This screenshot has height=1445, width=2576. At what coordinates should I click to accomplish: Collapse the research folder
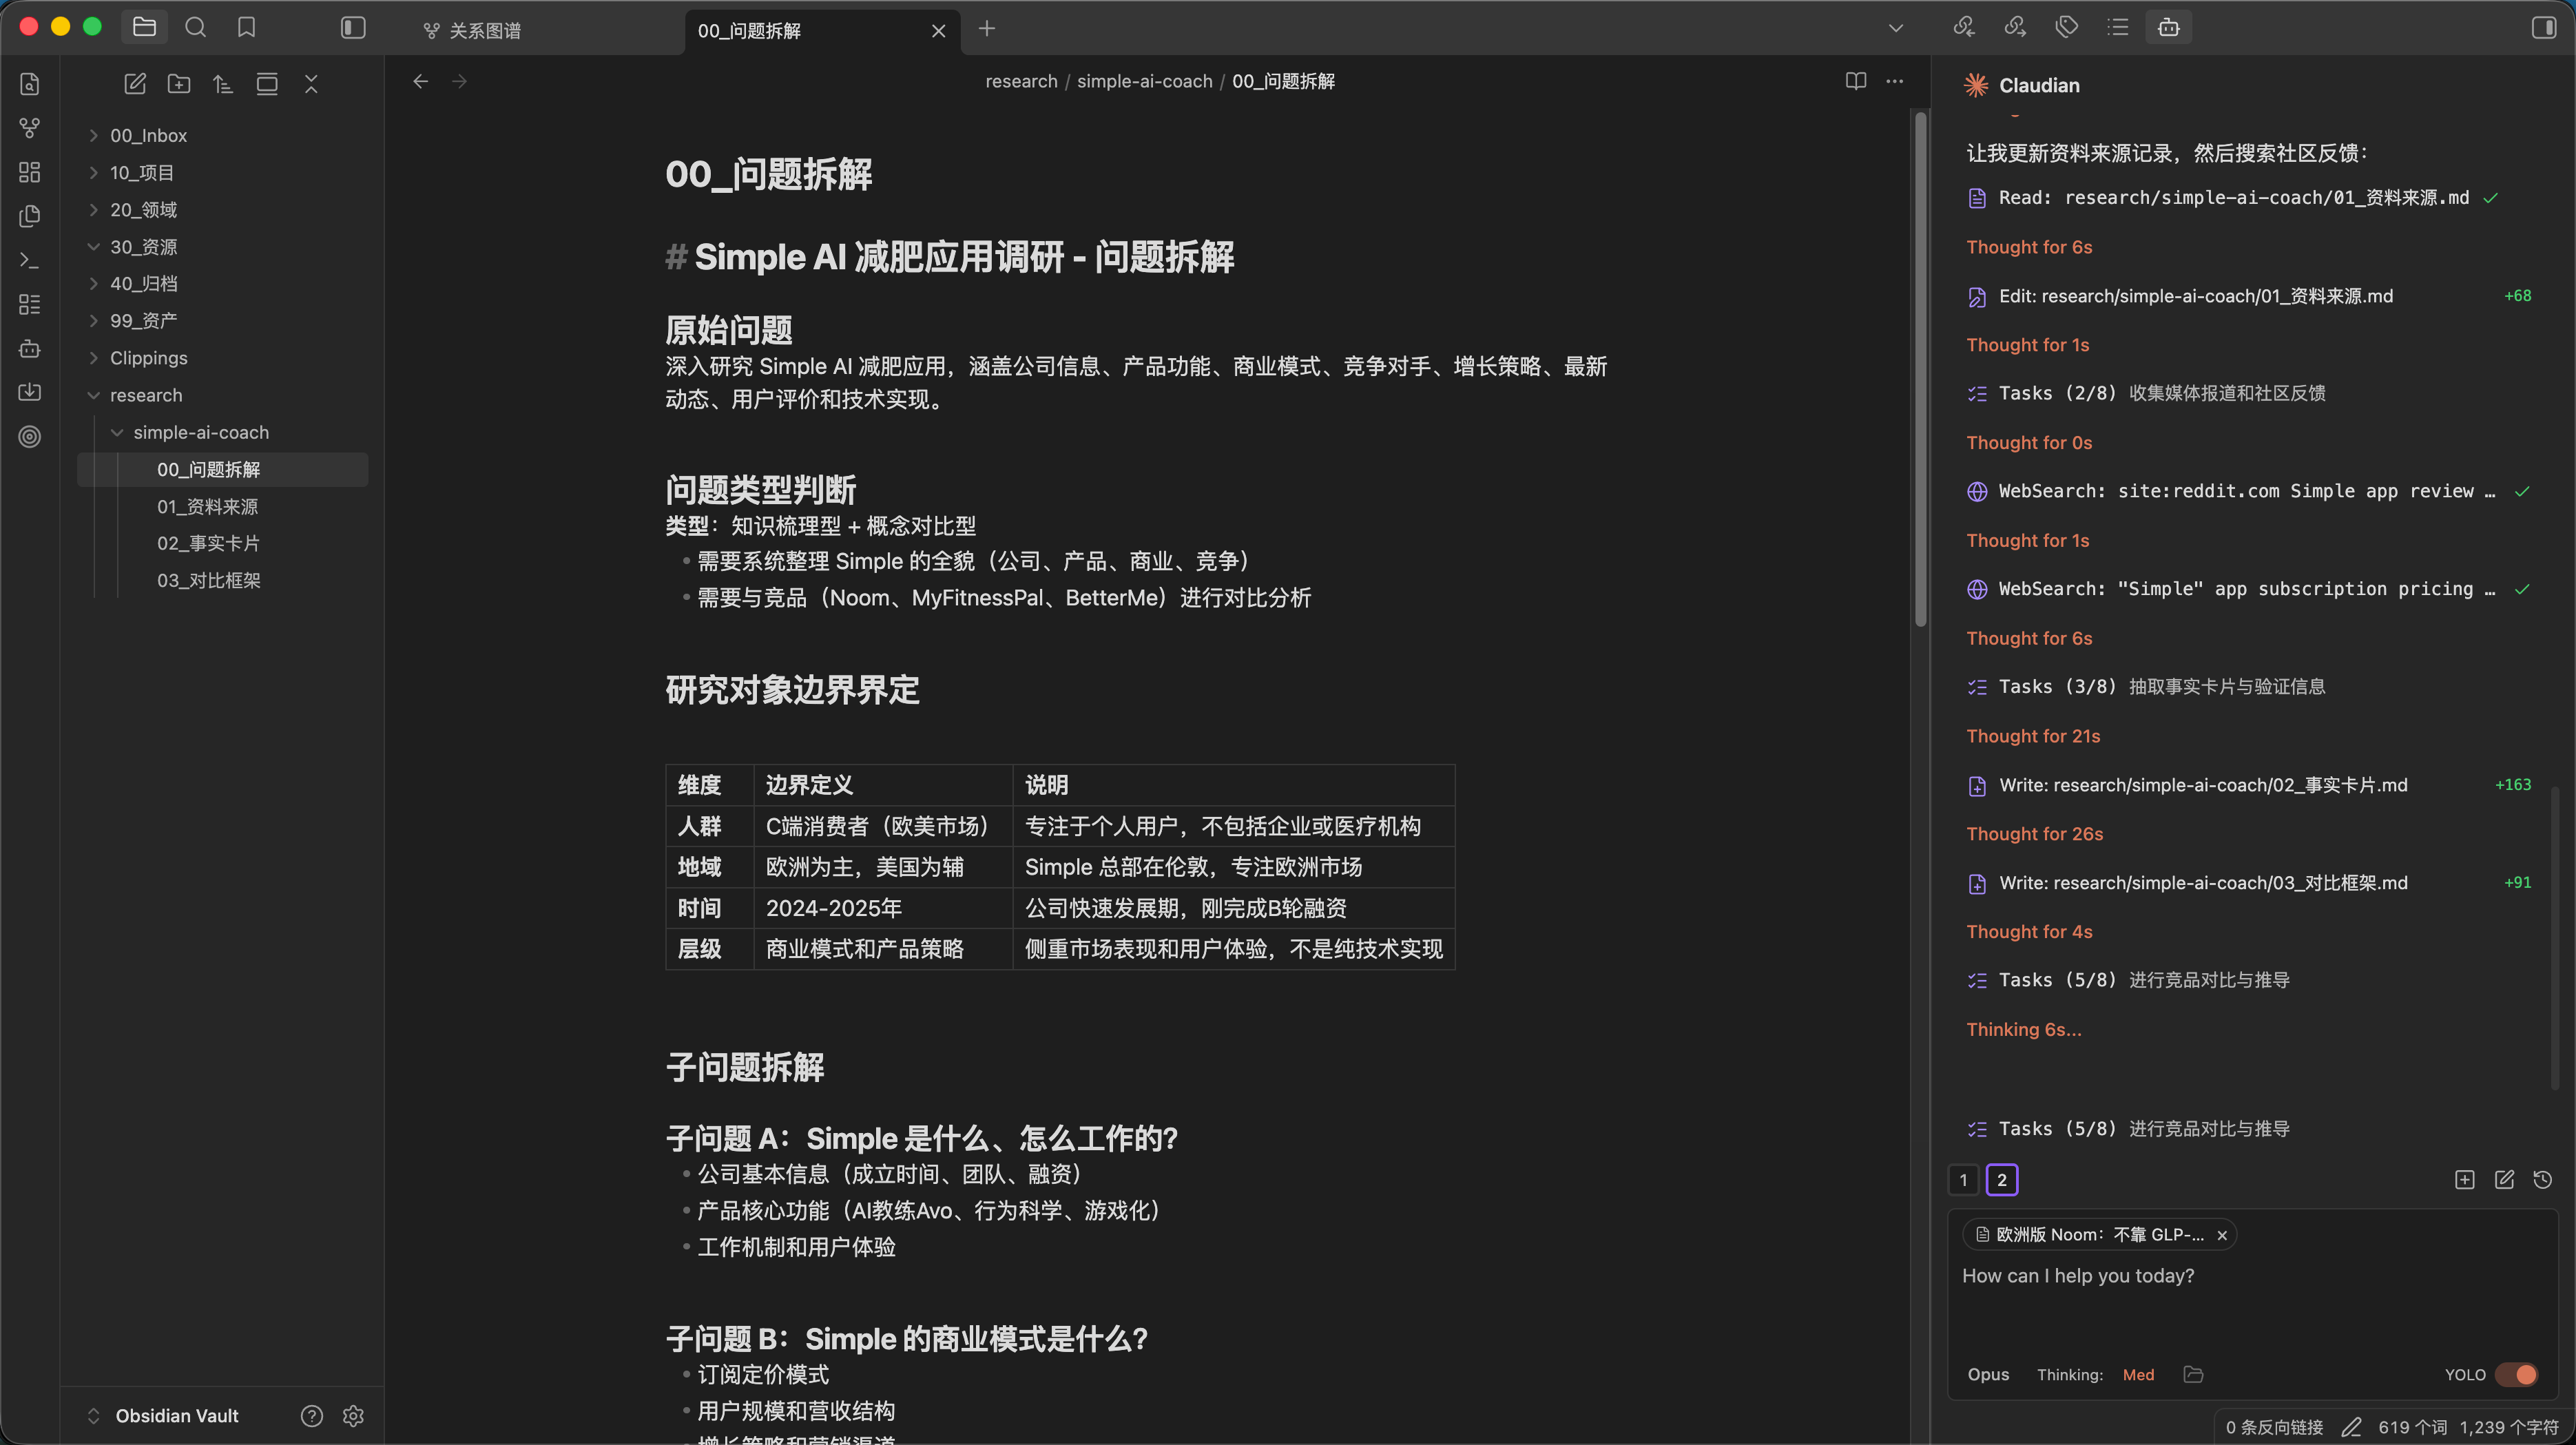[145, 395]
